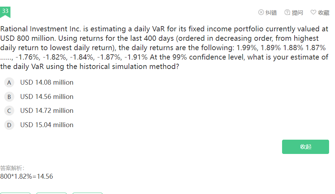Click the "USD 14.08 million" answer text
Image resolution: width=335 pixels, height=194 pixels.
47,83
